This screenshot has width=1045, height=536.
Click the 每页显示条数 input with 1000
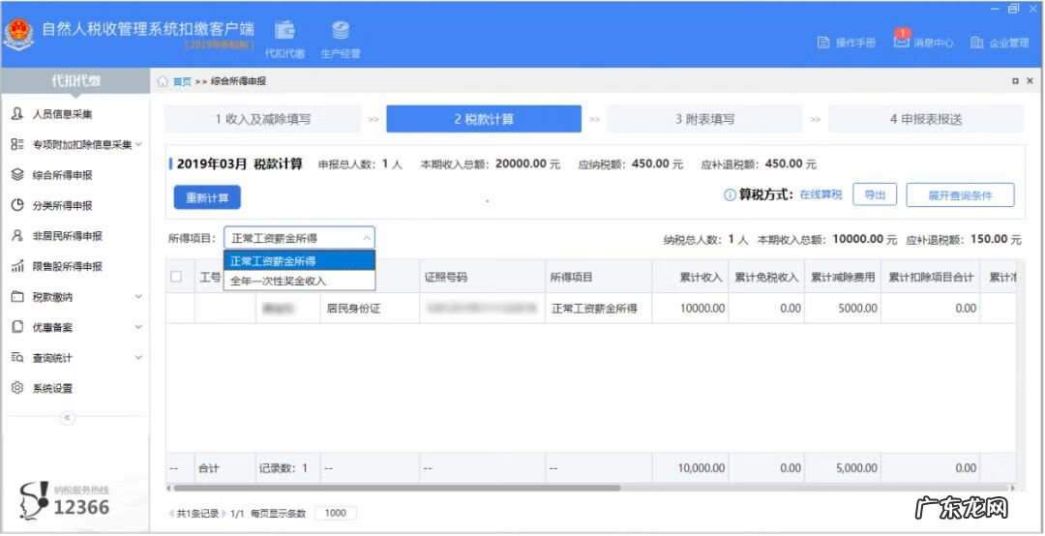coord(335,514)
